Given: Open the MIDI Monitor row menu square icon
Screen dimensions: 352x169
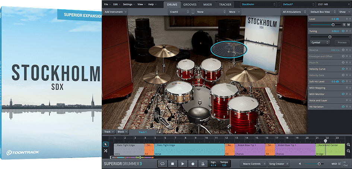Looking at the screenshot, I should tap(347, 94).
